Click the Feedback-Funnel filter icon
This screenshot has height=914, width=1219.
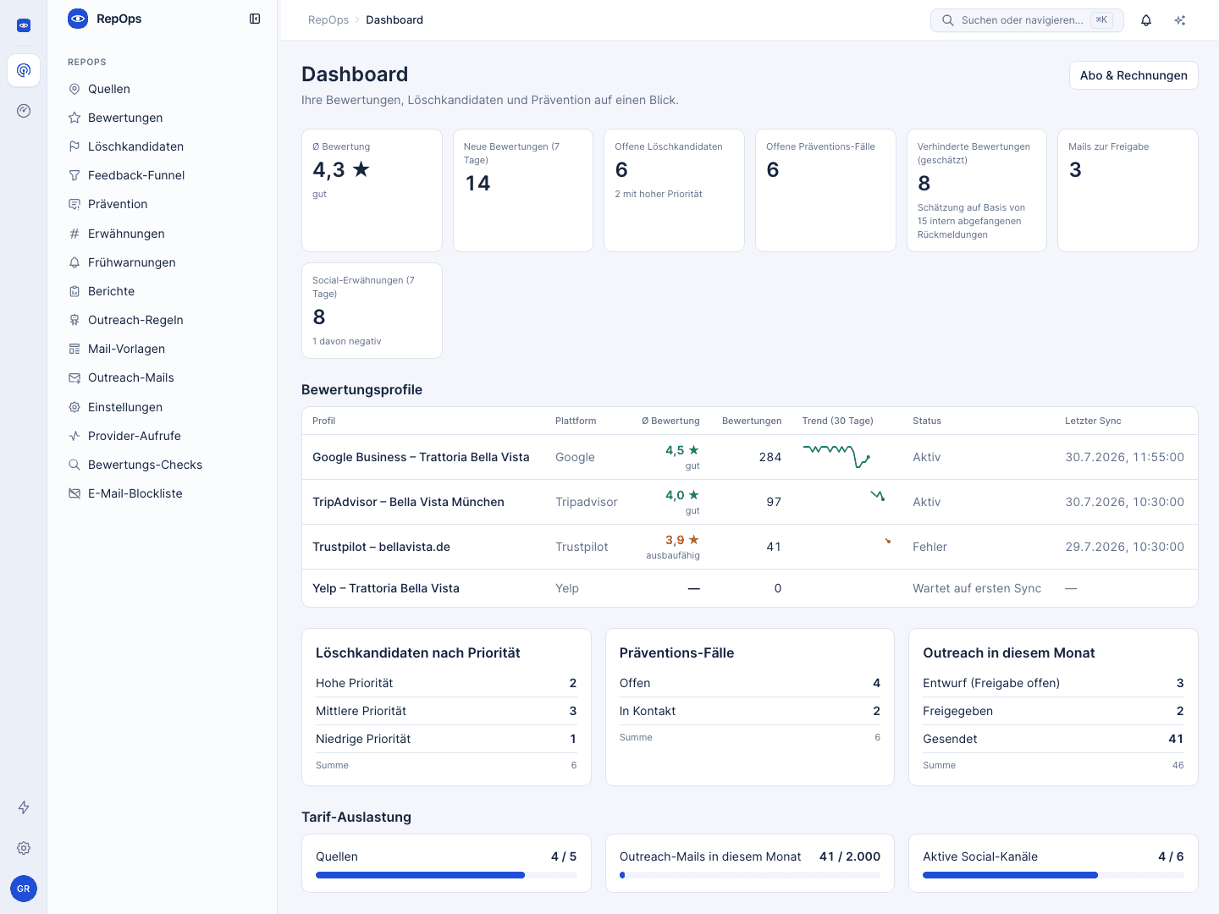(x=74, y=175)
